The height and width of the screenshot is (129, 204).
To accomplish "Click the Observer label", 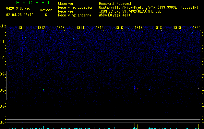I will (x=66, y=4).
